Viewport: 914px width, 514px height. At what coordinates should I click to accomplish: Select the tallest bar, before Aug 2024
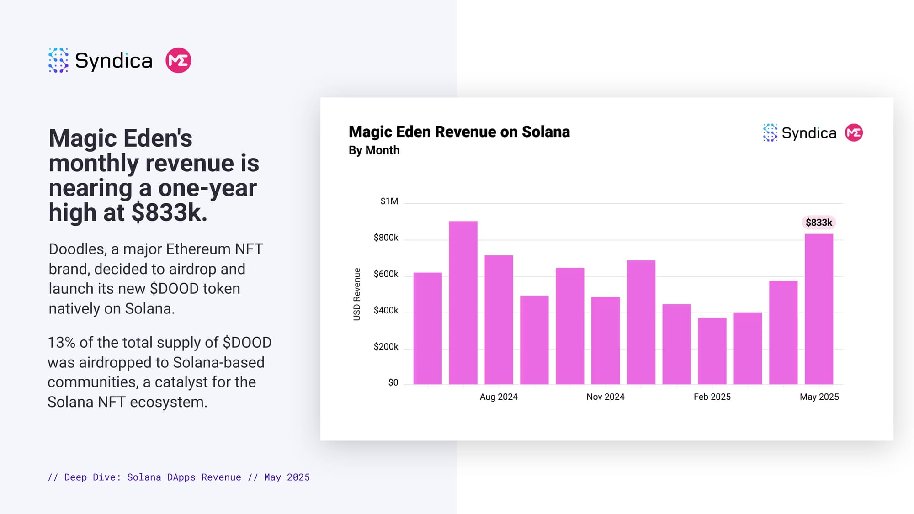click(463, 302)
